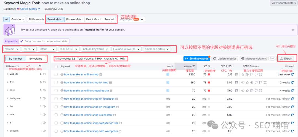
Task: Change the United States database dropdown
Action: tap(28, 9)
